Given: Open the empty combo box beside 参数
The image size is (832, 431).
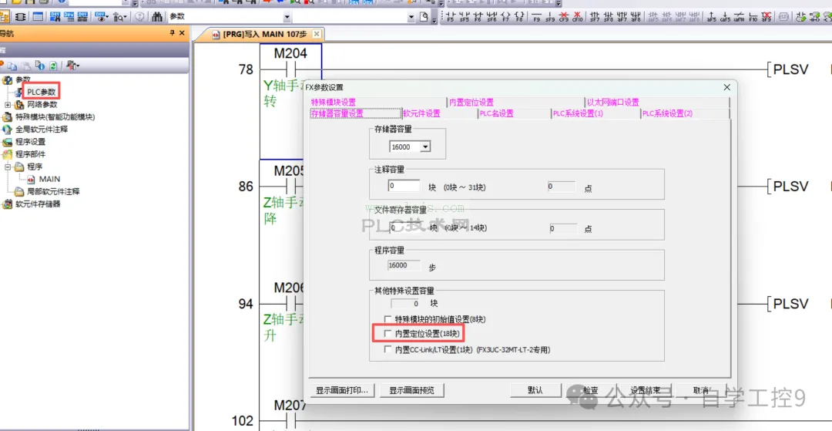Looking at the screenshot, I should [411, 17].
